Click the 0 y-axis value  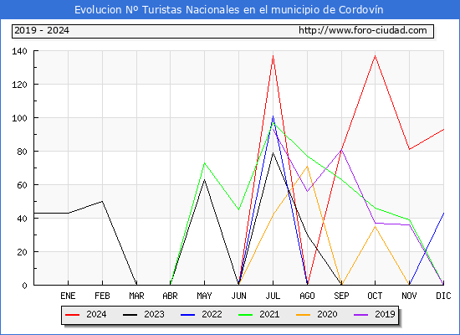point(24,286)
